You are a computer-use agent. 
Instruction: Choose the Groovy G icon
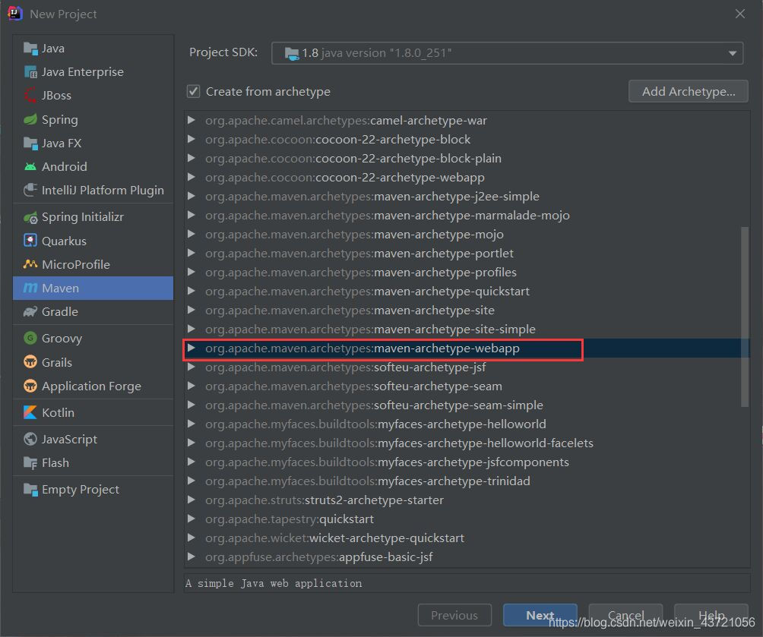[x=30, y=338]
